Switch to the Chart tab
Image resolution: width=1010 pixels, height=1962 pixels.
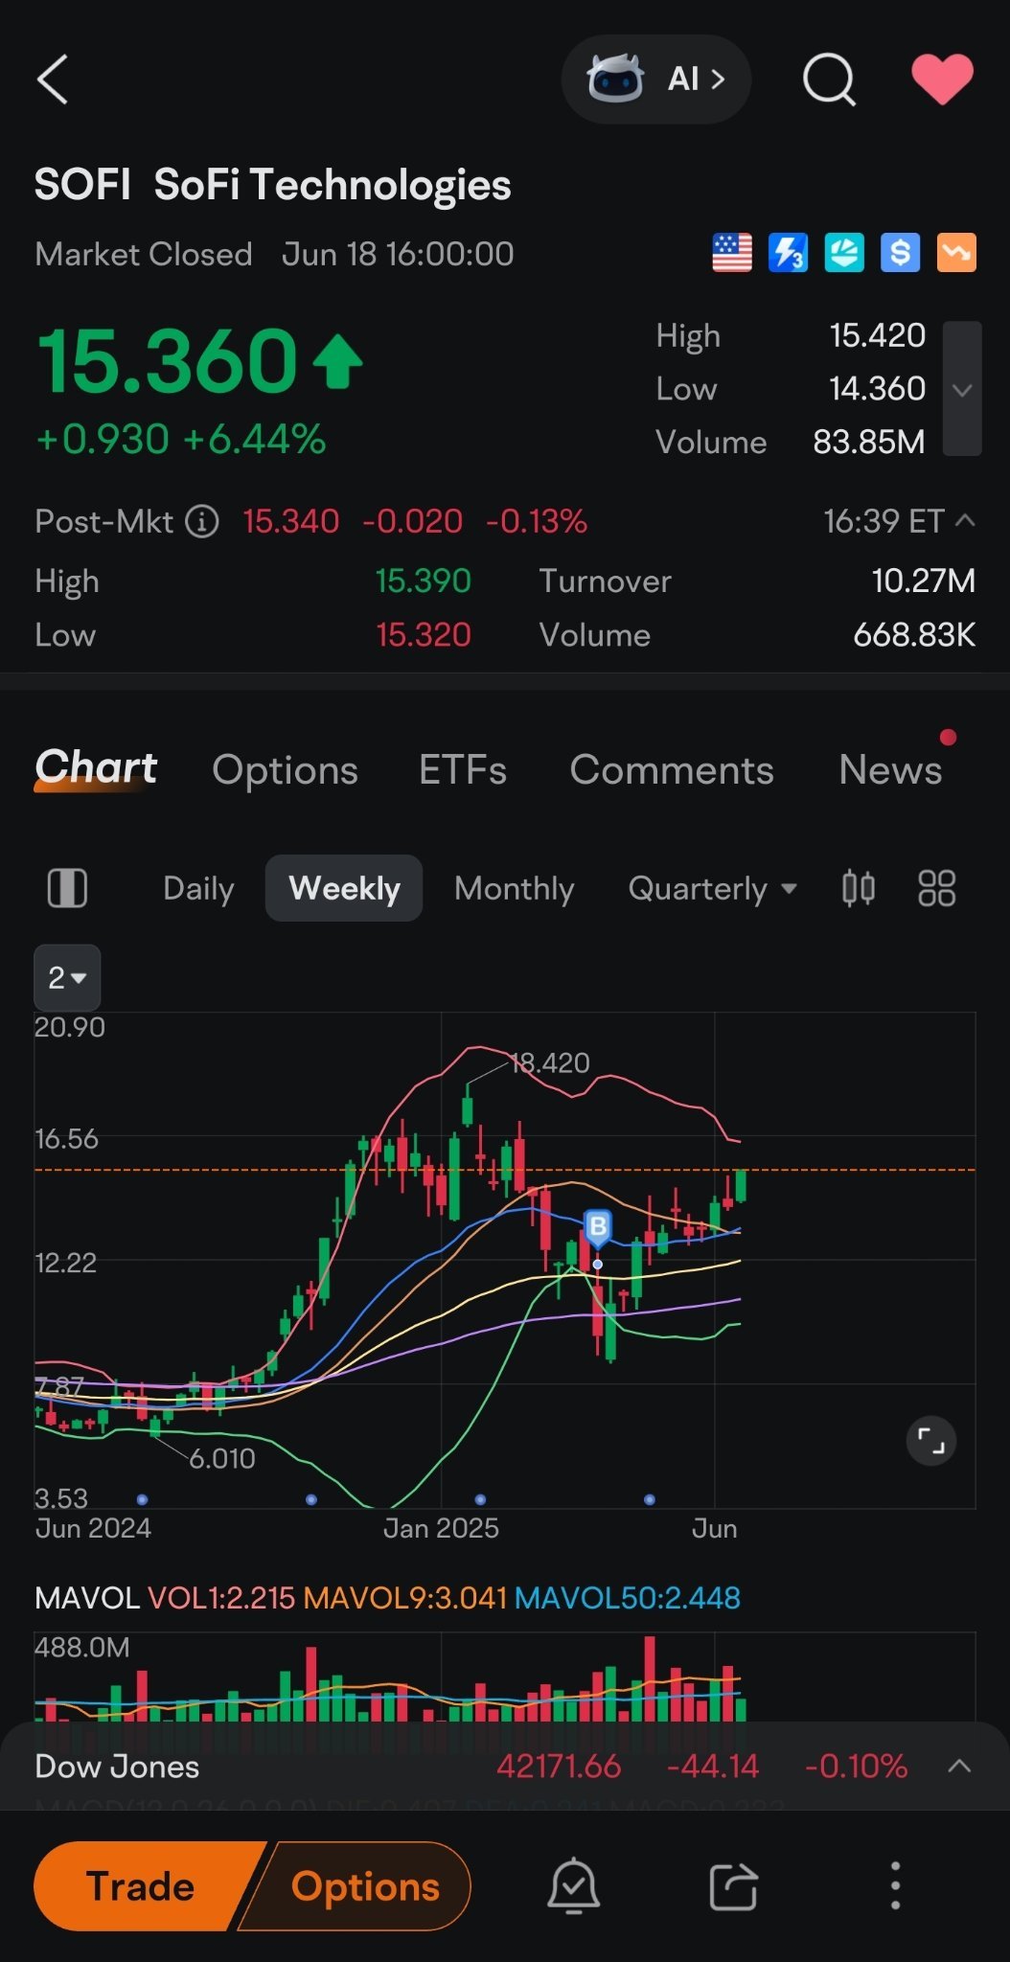[x=96, y=769]
